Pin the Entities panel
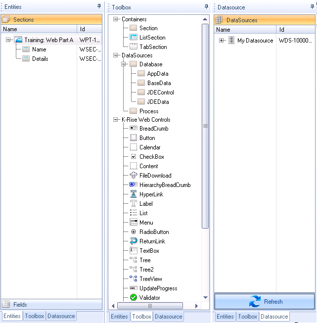This screenshot has width=317, height=323. 99,6
